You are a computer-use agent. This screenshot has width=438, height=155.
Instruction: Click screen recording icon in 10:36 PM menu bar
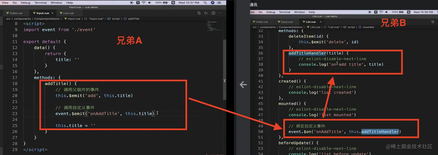tap(370, 12)
